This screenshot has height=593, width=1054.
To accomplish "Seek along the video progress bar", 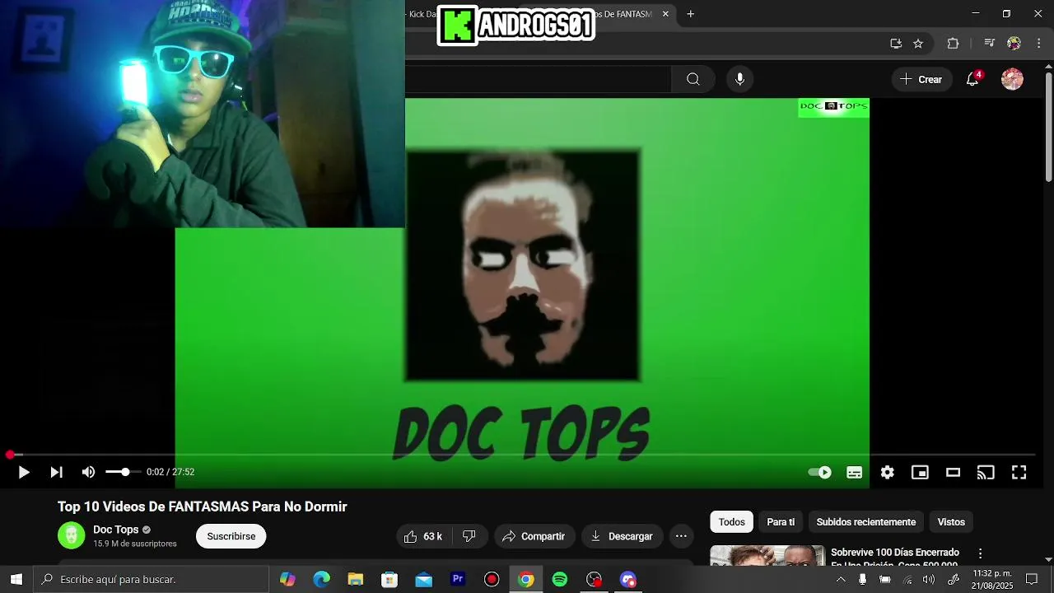I will click(522, 455).
